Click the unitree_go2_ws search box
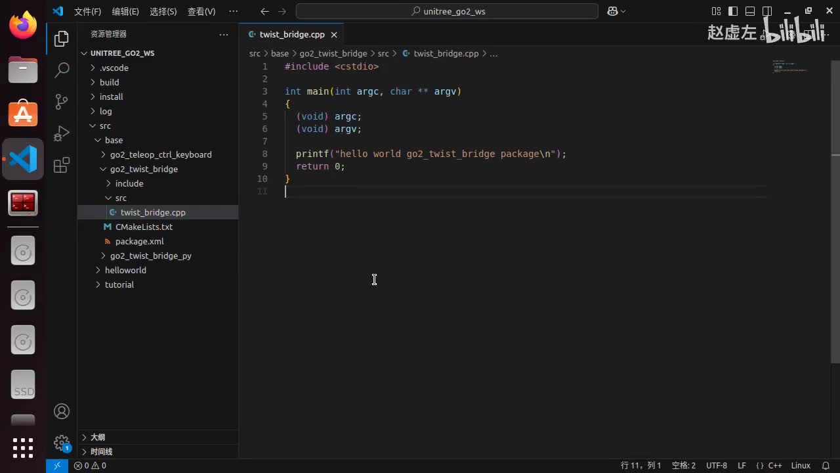Image resolution: width=840 pixels, height=473 pixels. 447,11
